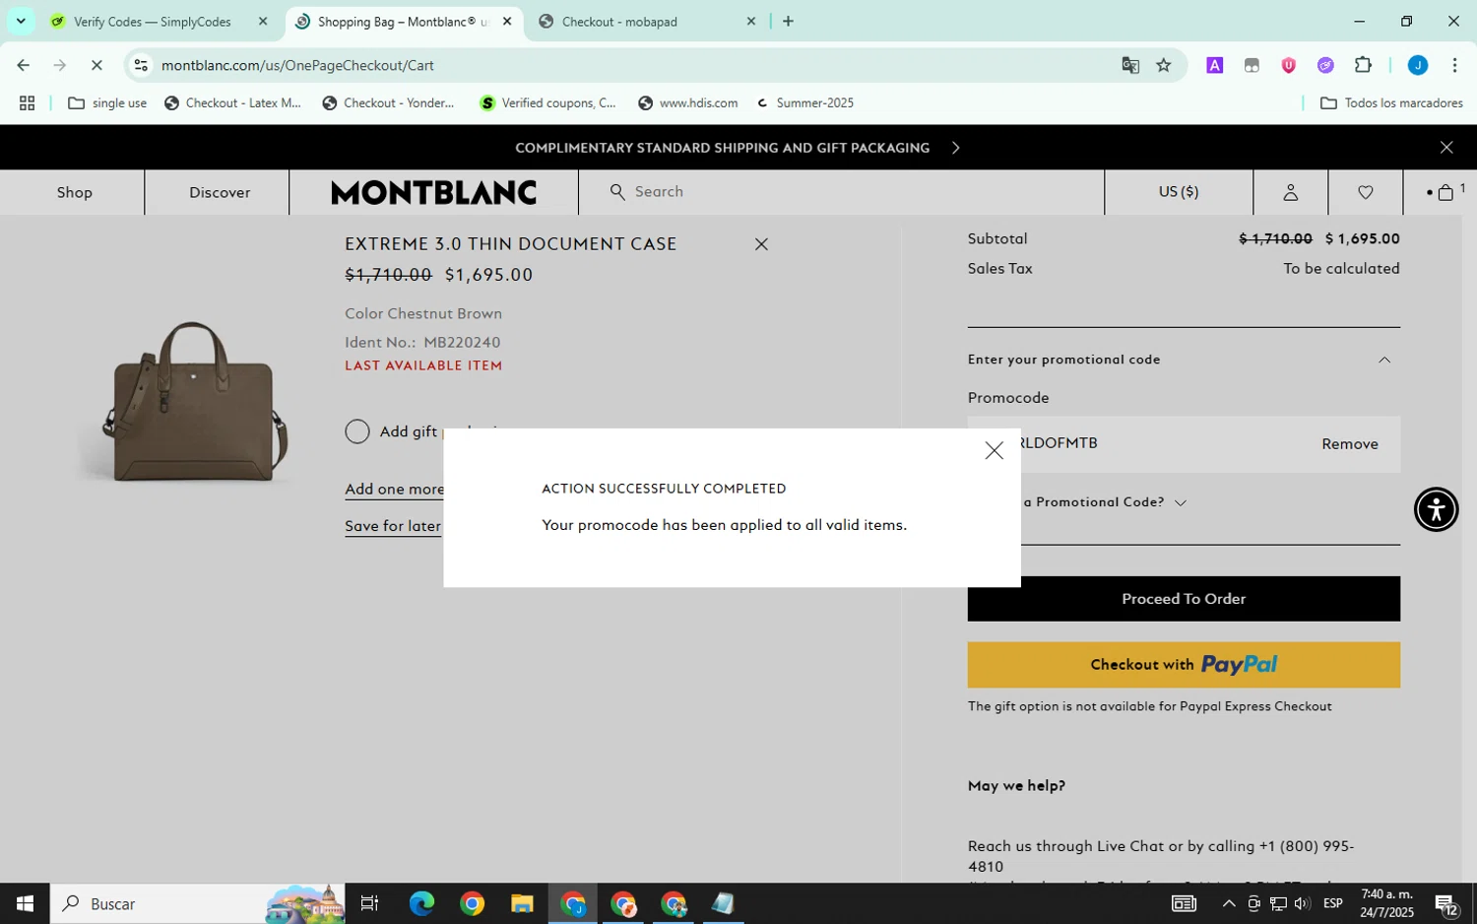Close the Shopping Bag Montblanc tab
The height and width of the screenshot is (924, 1477).
point(507,22)
